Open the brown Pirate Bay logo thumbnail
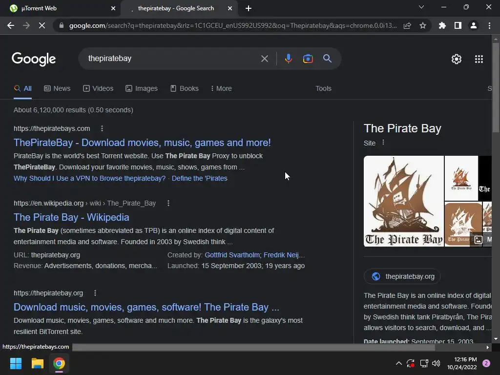Screen dimensions: 500x375 pyautogui.click(x=463, y=224)
